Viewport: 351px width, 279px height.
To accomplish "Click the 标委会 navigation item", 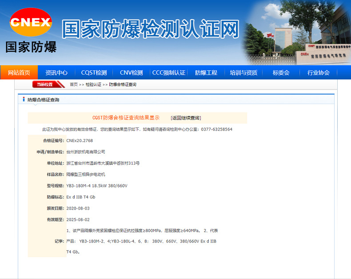I will pyautogui.click(x=281, y=73).
